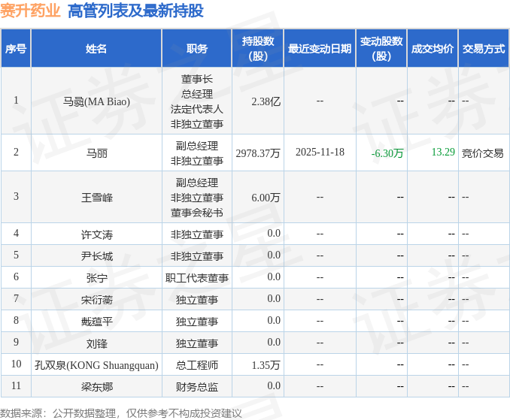Image resolution: width=510 pixels, height=420 pixels.
Task: Select the 姓名 column header
Action: tap(96, 48)
